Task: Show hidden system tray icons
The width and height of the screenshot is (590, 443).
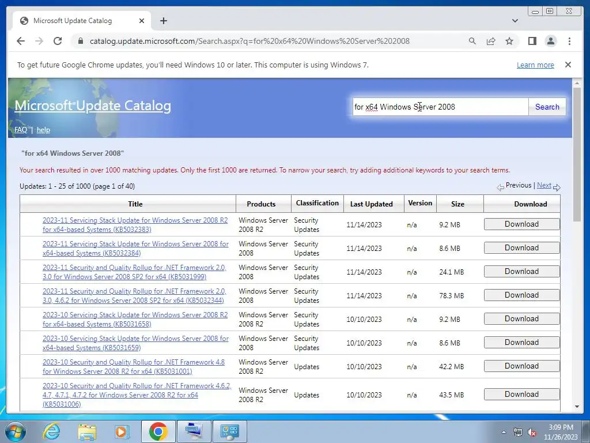Action: pos(504,433)
